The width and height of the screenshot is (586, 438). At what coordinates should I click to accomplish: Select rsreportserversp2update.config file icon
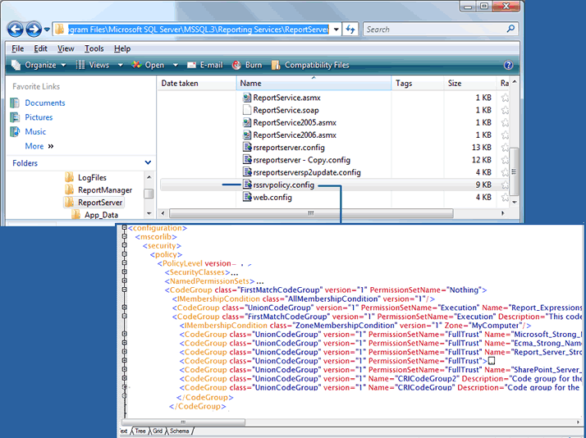(x=247, y=172)
